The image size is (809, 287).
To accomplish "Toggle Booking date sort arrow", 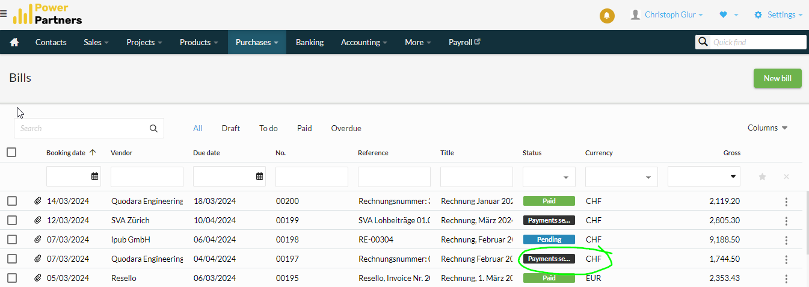I will tap(93, 153).
